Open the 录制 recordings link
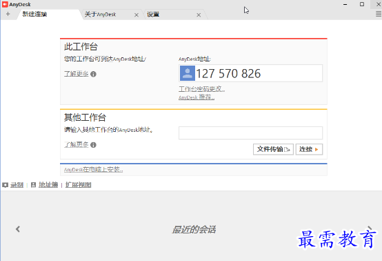 coord(17,185)
